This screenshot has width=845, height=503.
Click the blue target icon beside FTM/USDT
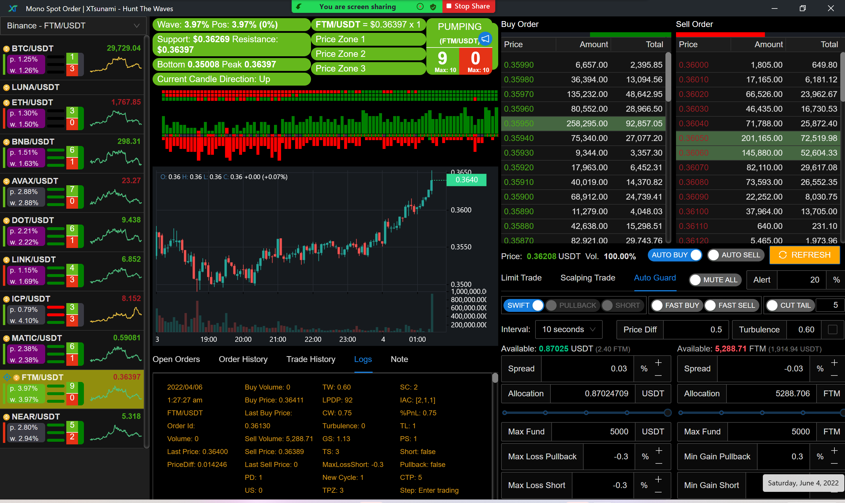pos(7,377)
